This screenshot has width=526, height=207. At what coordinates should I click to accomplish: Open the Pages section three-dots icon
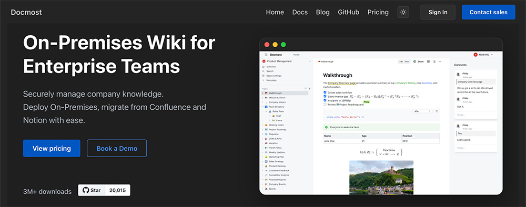(x=305, y=89)
